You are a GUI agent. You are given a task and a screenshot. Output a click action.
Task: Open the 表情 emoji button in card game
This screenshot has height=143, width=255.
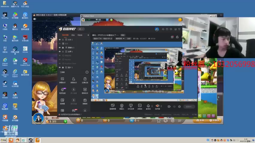coord(200,120)
